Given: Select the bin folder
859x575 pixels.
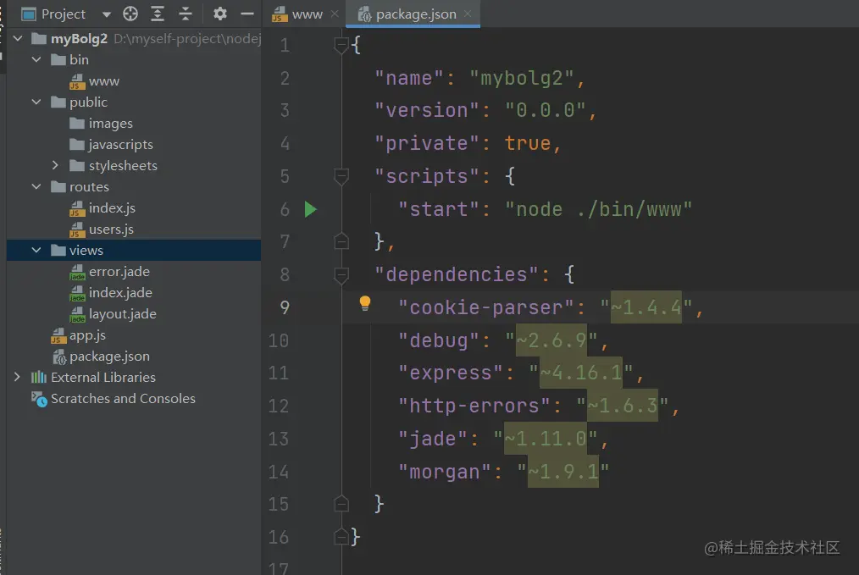Looking at the screenshot, I should pyautogui.click(x=79, y=59).
